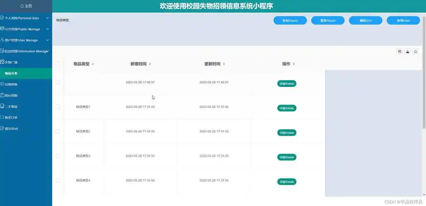Screen dimensions: 426x206
Task: Tick the checkbox for 物品类型3 row
Action: [x=57, y=156]
